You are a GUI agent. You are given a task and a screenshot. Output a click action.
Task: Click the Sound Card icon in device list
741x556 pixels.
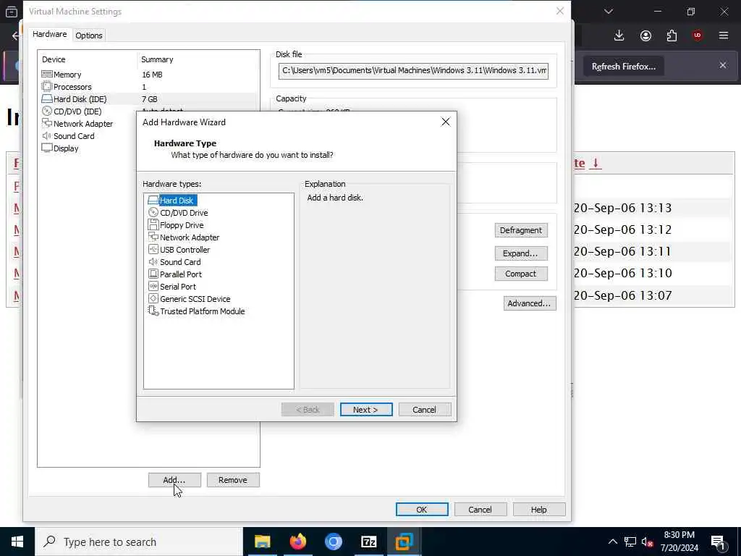click(47, 135)
